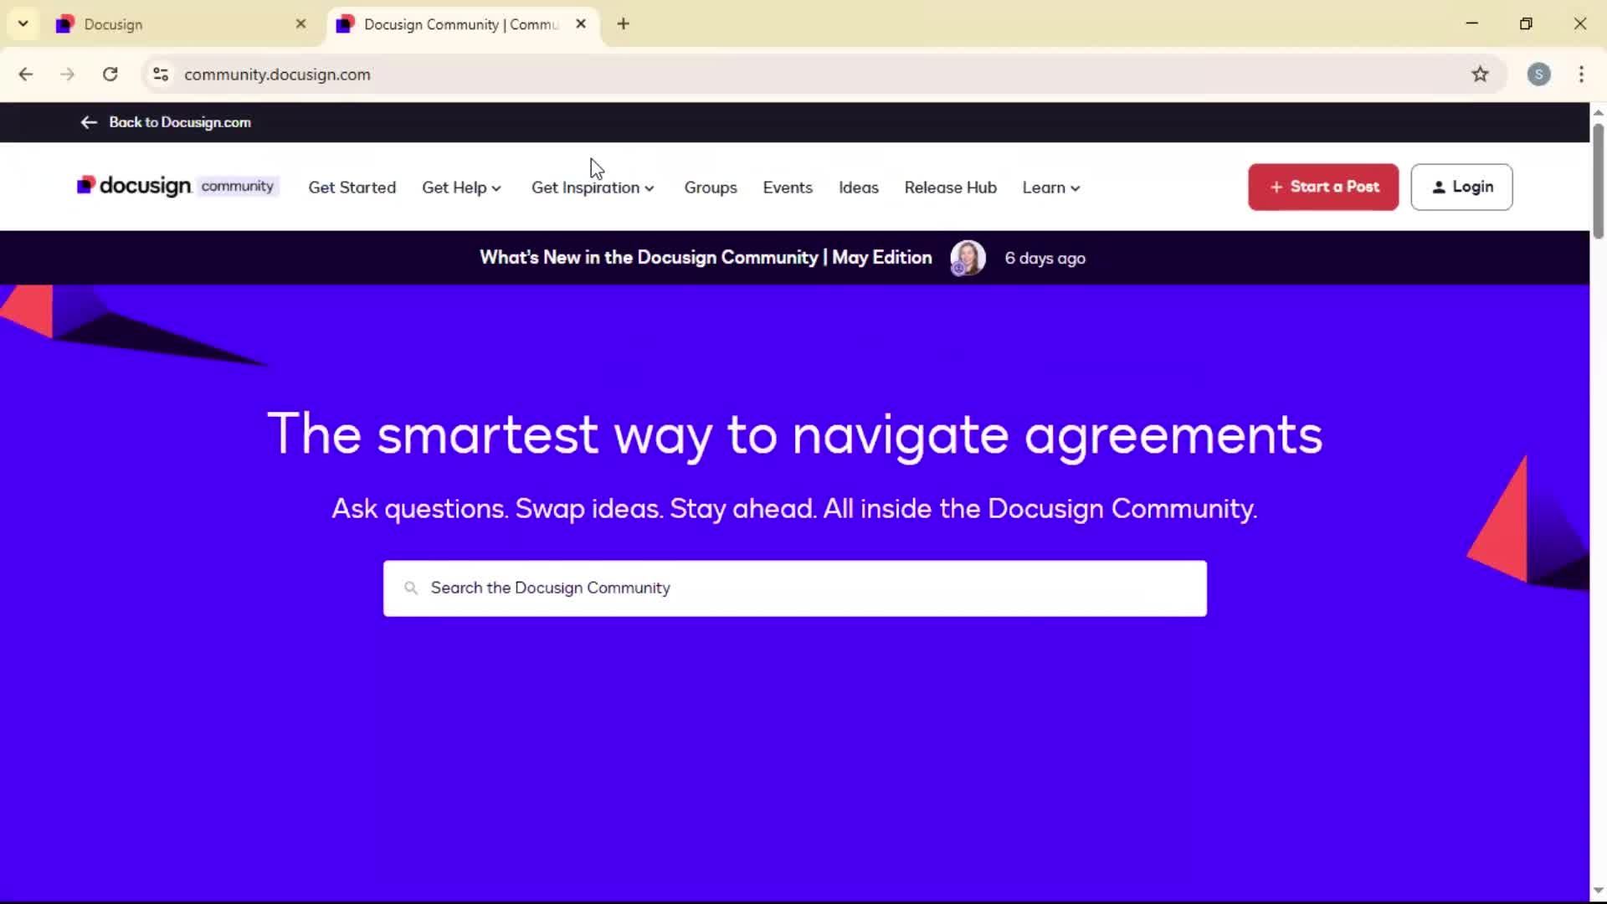Viewport: 1607px width, 904px height.
Task: Click the Search the Docusign Community field
Action: (795, 588)
